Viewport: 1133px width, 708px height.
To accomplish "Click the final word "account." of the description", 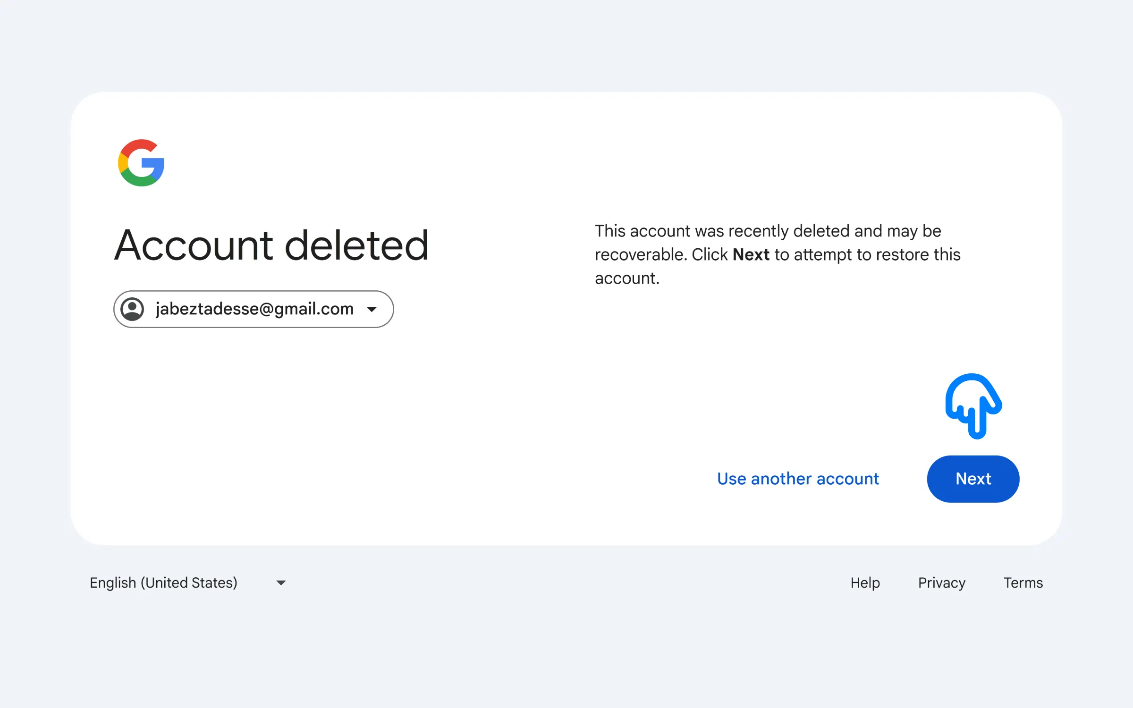I will [627, 278].
